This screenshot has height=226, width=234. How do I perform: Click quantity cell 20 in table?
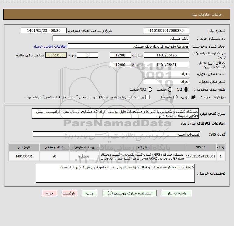[x=54, y=156]
